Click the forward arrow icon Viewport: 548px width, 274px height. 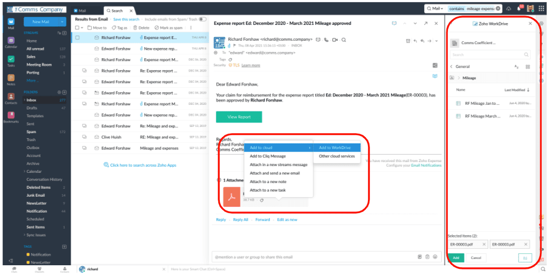click(x=429, y=41)
